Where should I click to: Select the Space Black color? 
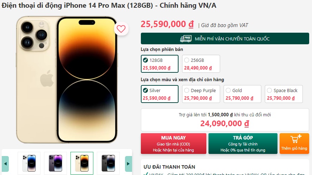[284, 94]
